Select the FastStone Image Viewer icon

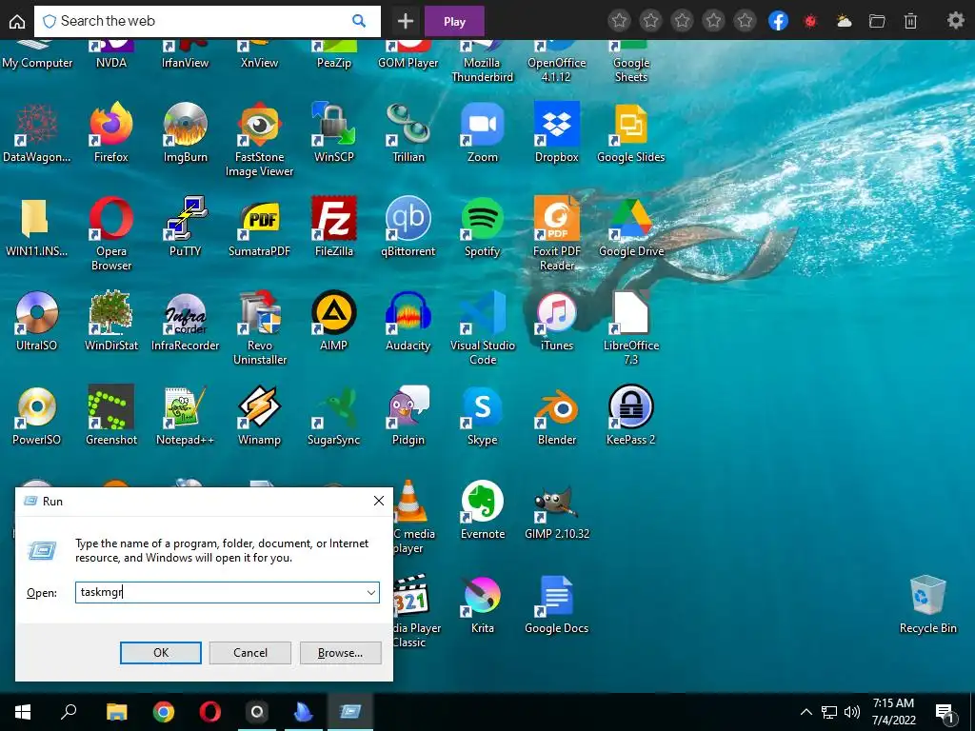tap(259, 140)
